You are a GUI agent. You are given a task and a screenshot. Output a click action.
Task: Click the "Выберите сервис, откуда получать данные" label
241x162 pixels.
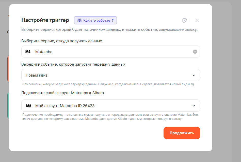point(62,41)
